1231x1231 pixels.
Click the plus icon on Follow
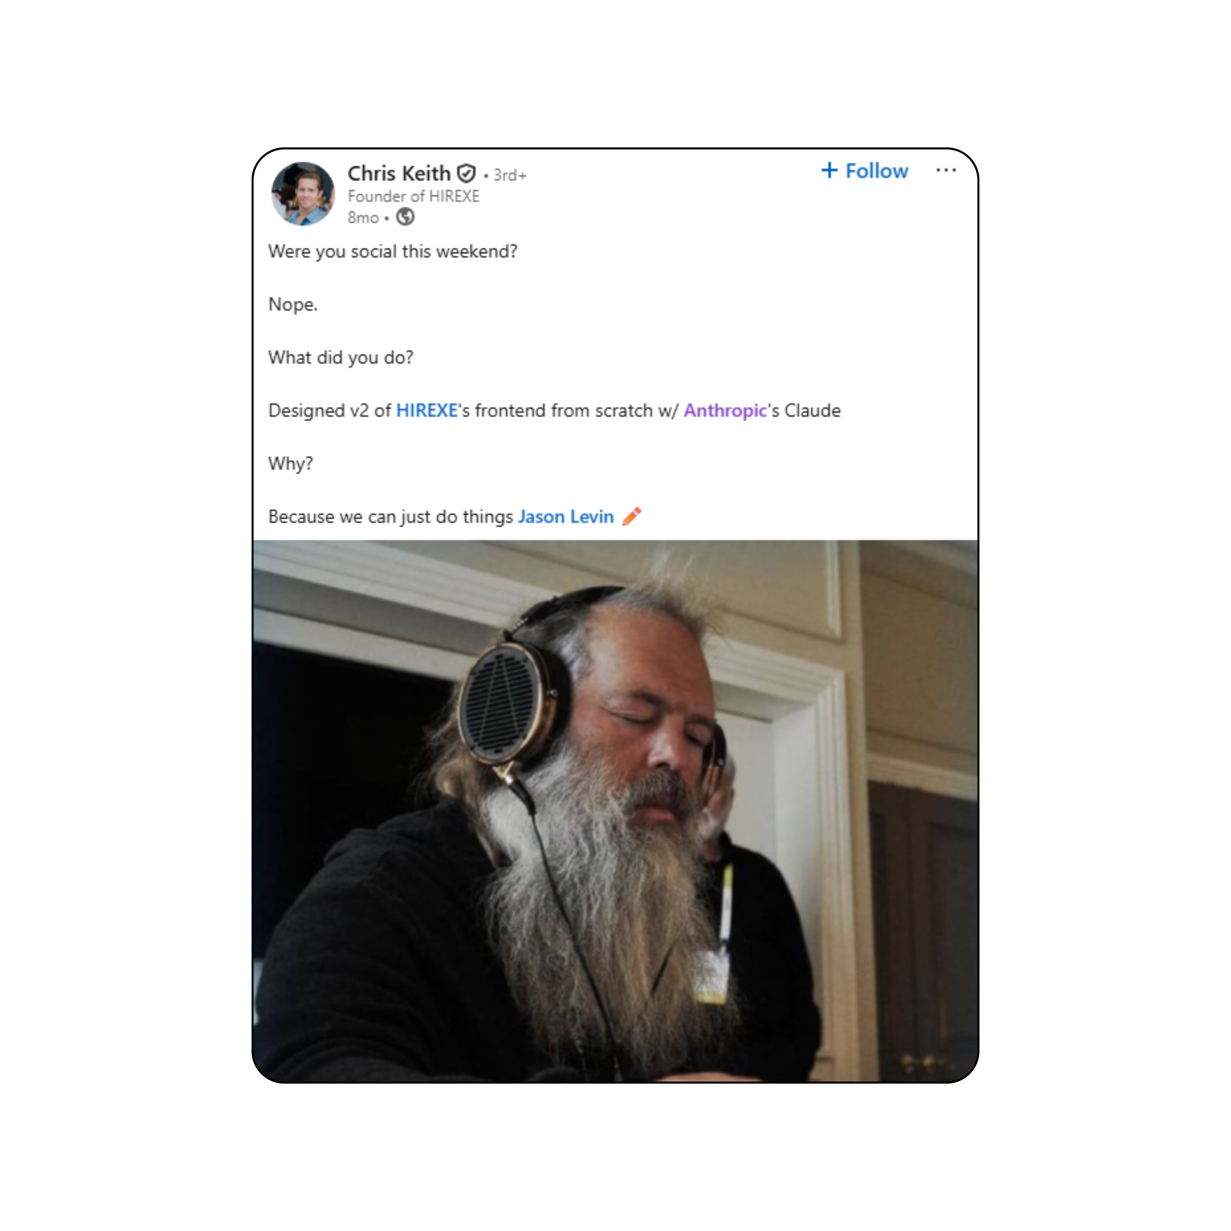[829, 170]
